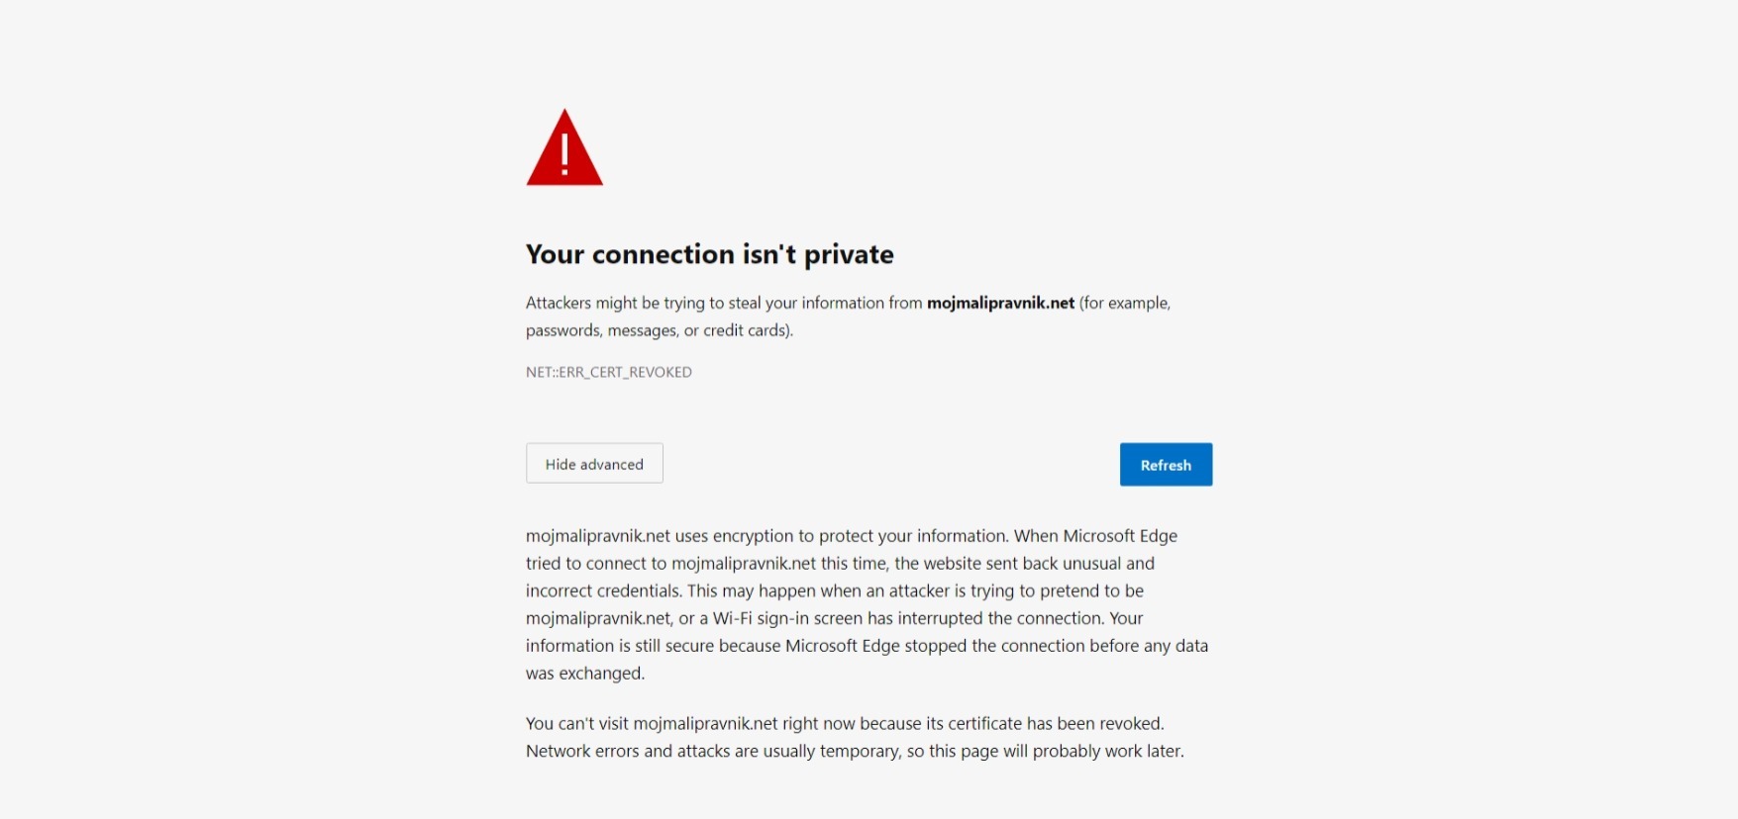Image resolution: width=1738 pixels, height=819 pixels.
Task: Click the red warning triangle icon
Action: (x=564, y=149)
